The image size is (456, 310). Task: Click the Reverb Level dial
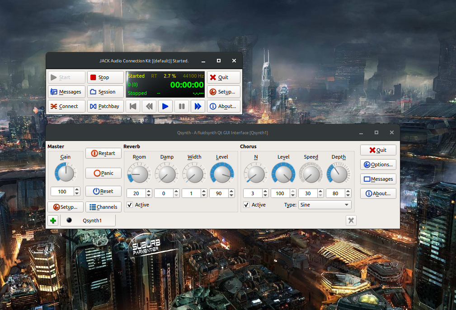coord(222,174)
